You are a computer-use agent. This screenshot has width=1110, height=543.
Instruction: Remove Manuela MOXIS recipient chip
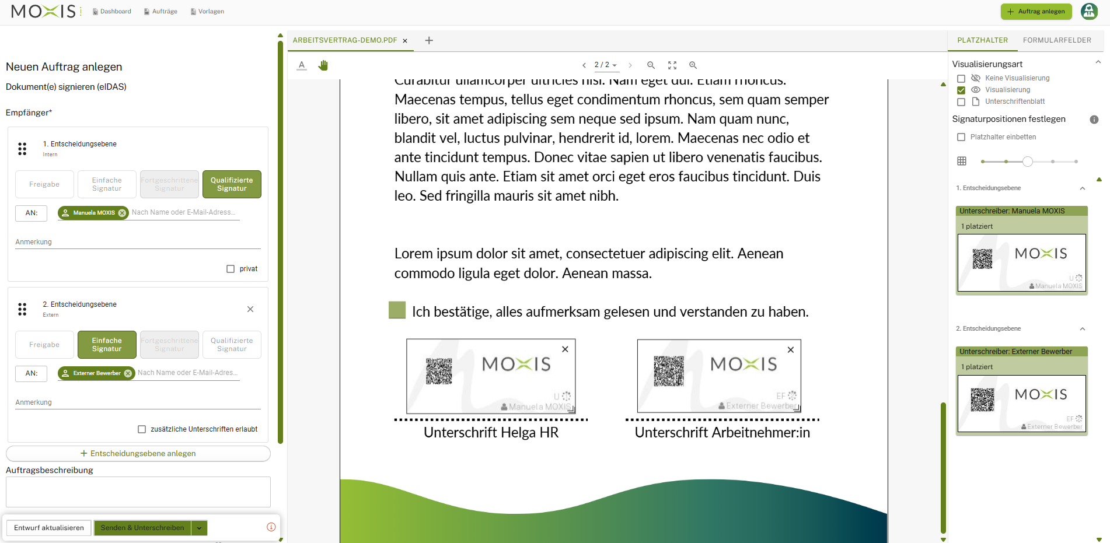tap(122, 213)
